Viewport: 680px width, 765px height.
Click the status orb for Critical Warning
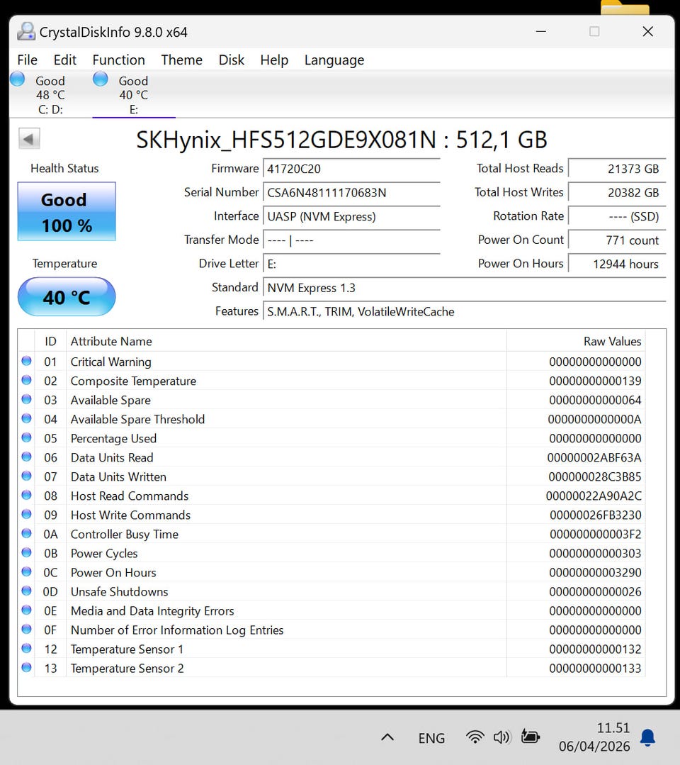(26, 361)
